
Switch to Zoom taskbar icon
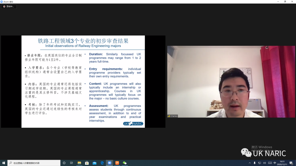(x=109, y=163)
